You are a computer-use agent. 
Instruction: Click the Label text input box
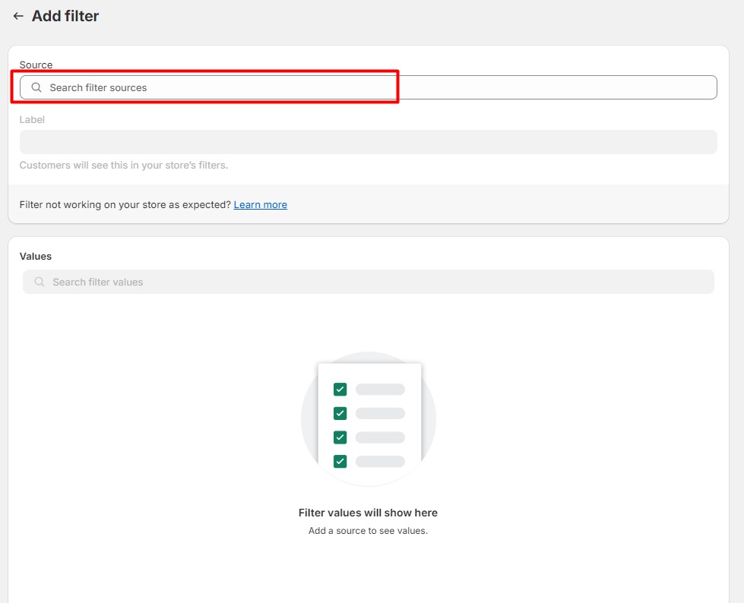pos(368,142)
